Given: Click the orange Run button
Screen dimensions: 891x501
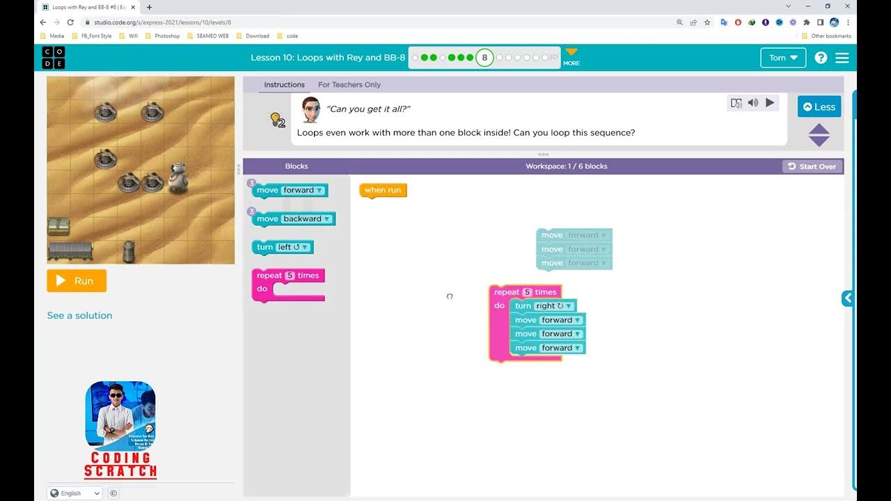Looking at the screenshot, I should [x=77, y=280].
